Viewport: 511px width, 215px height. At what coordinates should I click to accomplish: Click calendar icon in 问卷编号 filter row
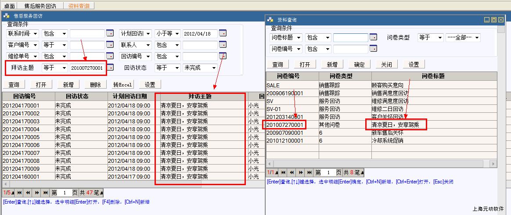[373, 49]
